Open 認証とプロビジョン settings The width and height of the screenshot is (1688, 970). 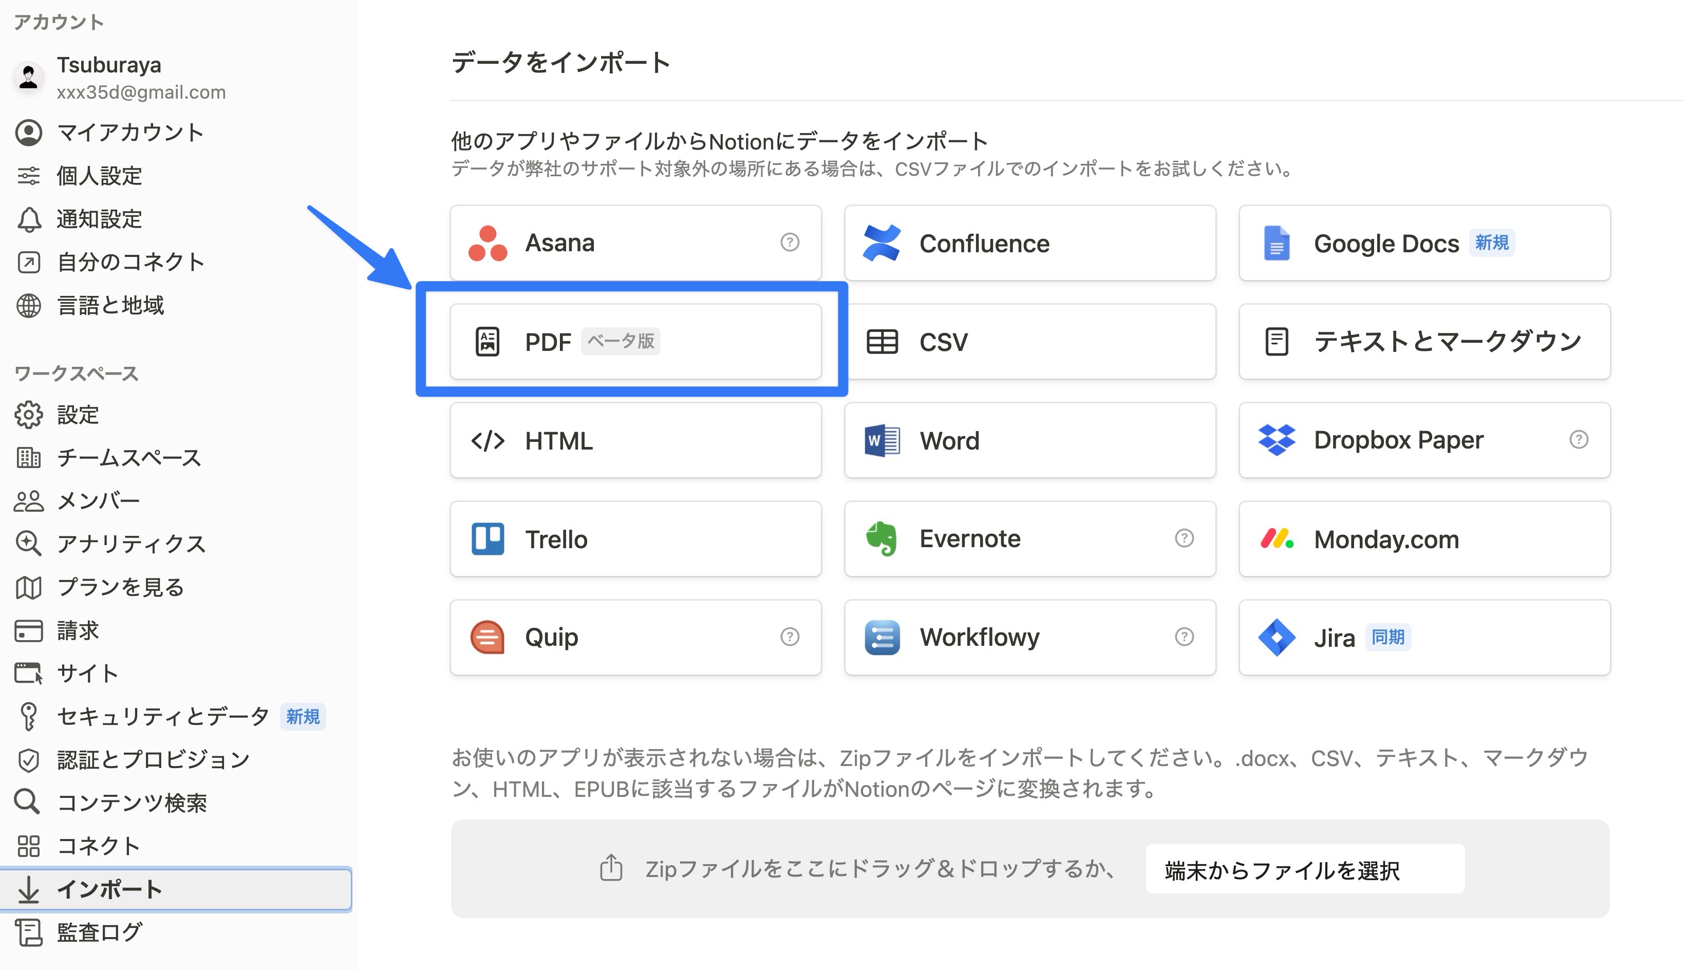coord(176,759)
